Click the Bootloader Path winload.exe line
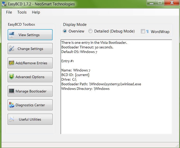Screen dimensions: 180x148 (101, 84)
